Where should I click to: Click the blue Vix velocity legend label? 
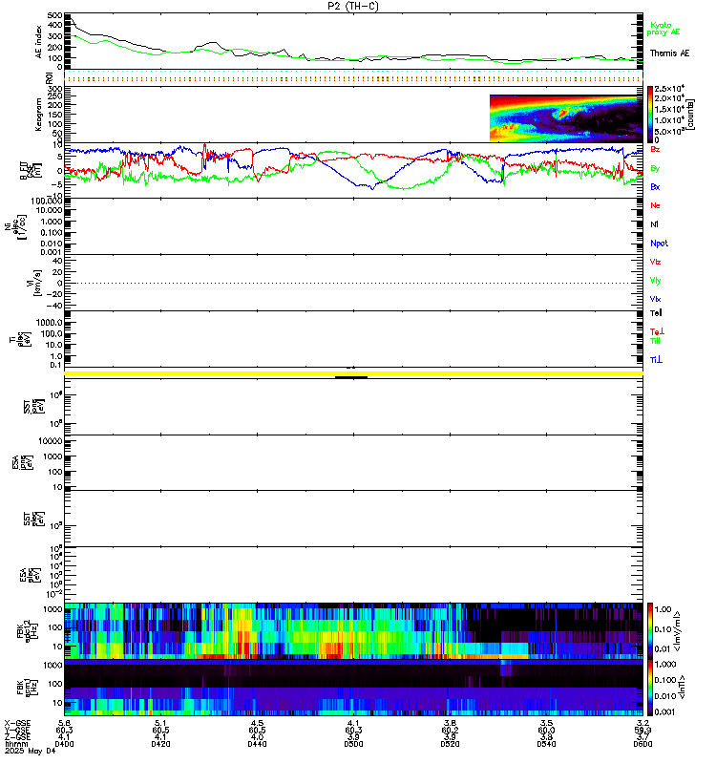pos(655,299)
